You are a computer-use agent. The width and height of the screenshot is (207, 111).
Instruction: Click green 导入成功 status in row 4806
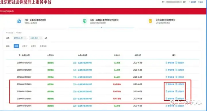click(117, 106)
